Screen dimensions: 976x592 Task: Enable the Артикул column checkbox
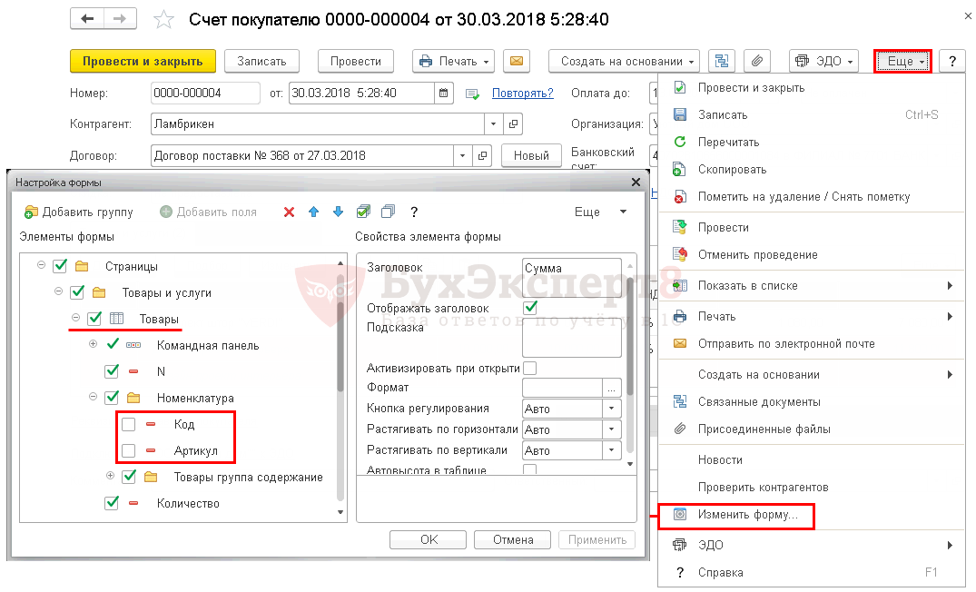129,450
